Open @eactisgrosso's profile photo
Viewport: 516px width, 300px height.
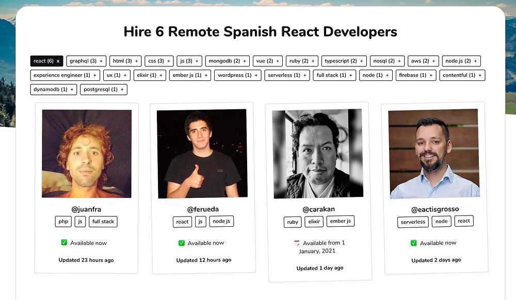tap(434, 154)
